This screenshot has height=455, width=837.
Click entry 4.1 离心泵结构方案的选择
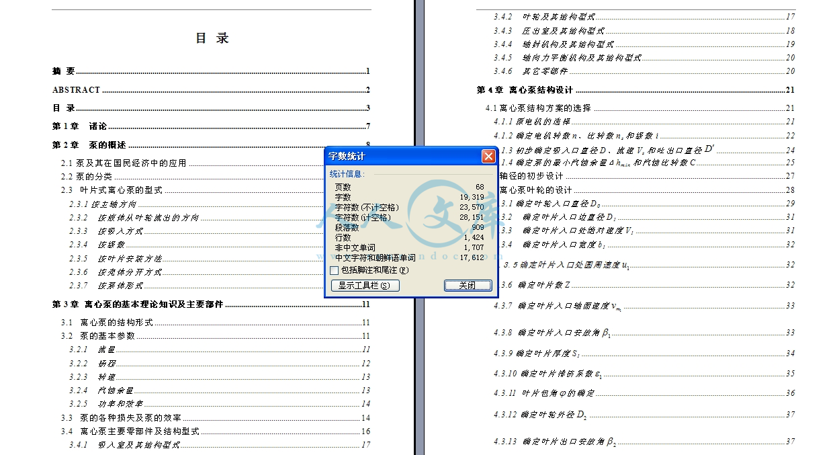pyautogui.click(x=640, y=108)
